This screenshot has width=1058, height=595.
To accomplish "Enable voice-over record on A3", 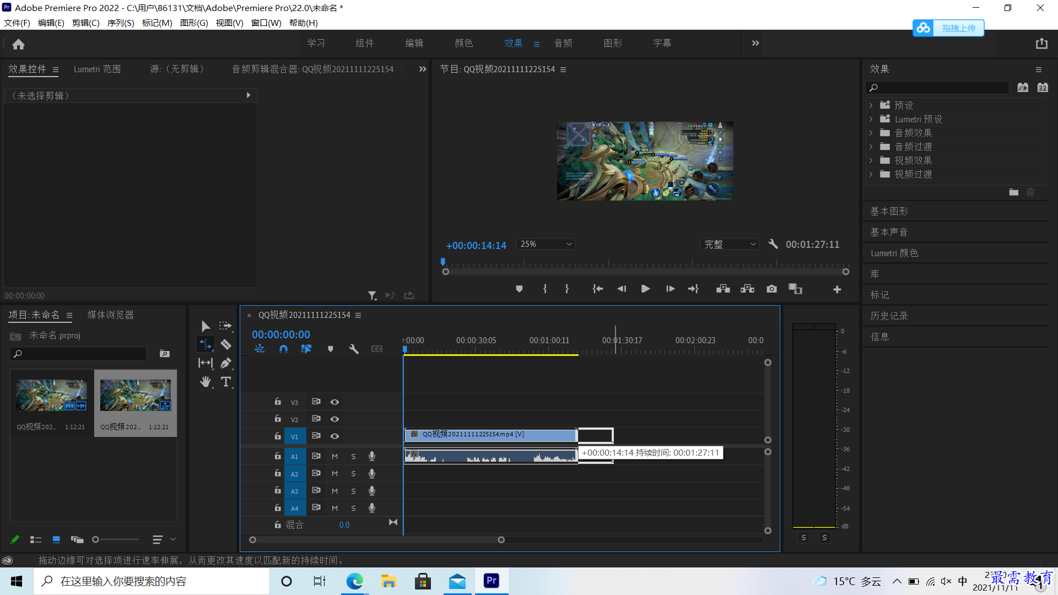I will pyautogui.click(x=372, y=491).
